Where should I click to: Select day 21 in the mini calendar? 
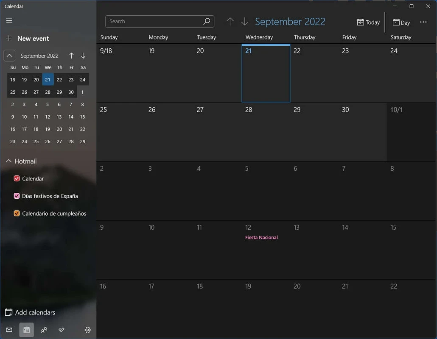[48, 80]
